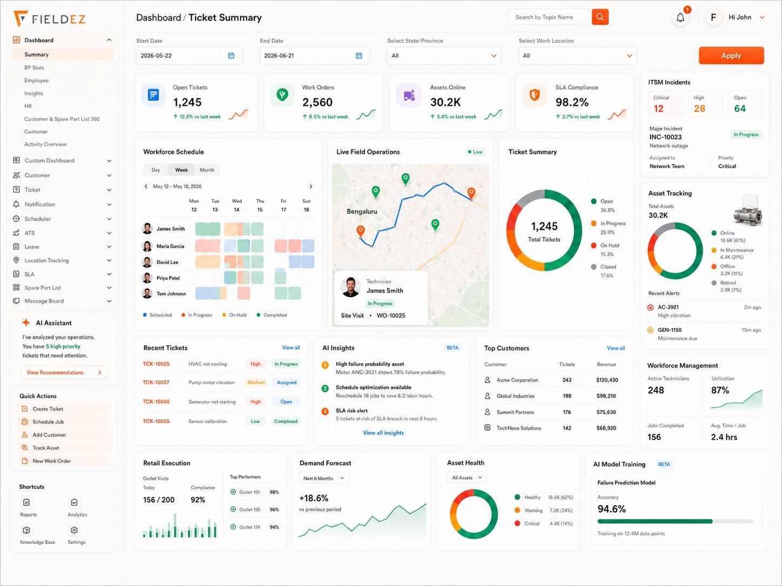The width and height of the screenshot is (782, 586).
Task: Switch Workforce Schedule to Month view
Action: [207, 170]
